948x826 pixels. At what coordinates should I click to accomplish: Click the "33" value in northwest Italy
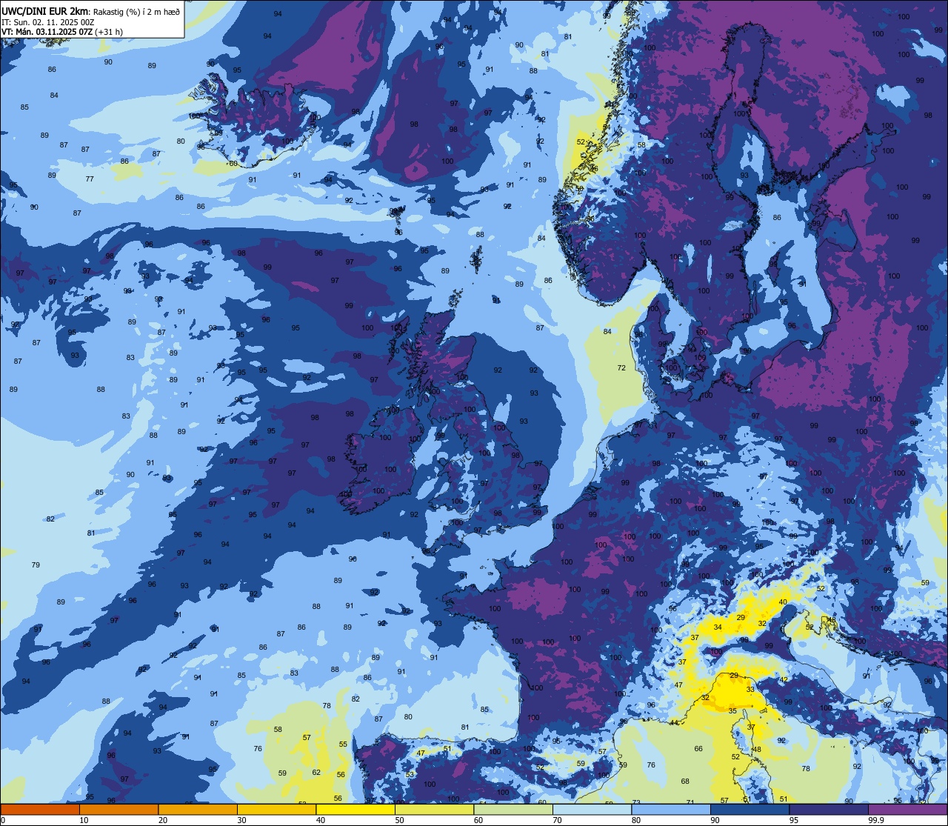(750, 689)
